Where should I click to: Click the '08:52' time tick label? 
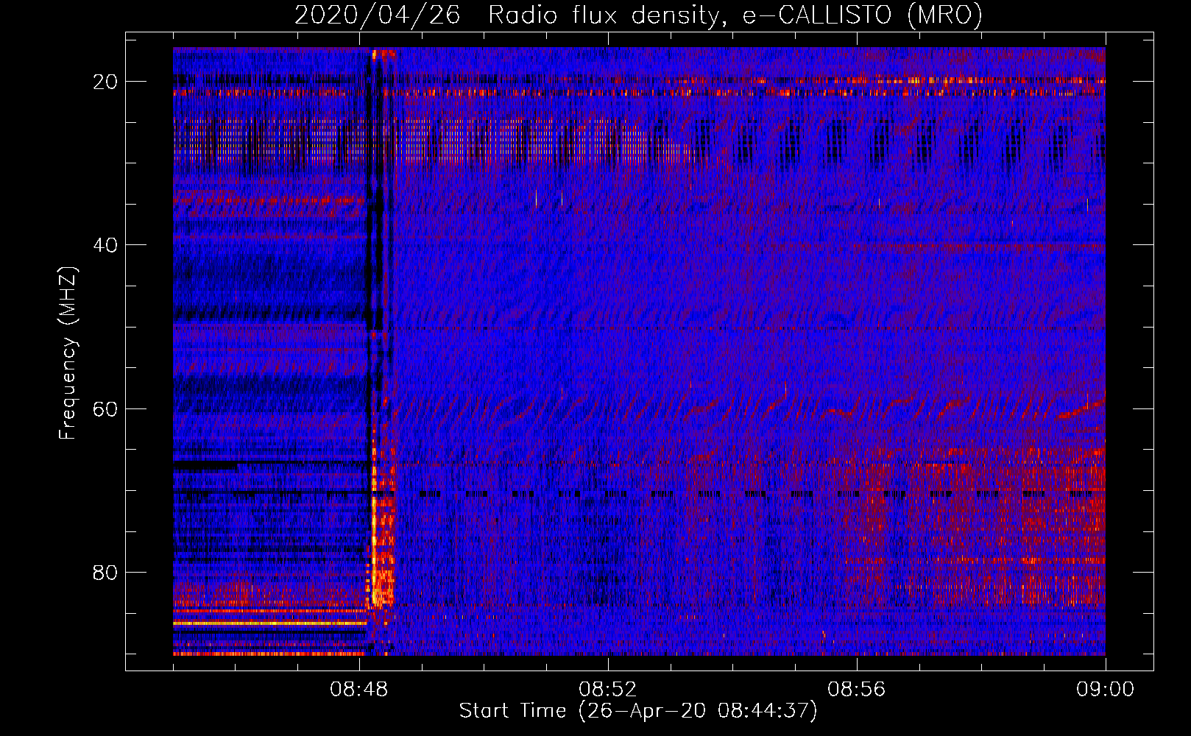[608, 690]
